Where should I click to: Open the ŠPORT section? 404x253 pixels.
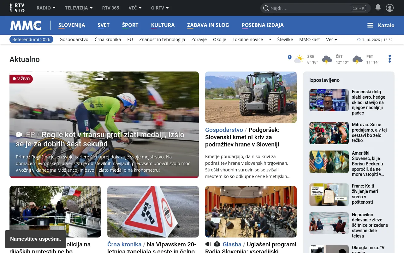click(130, 25)
